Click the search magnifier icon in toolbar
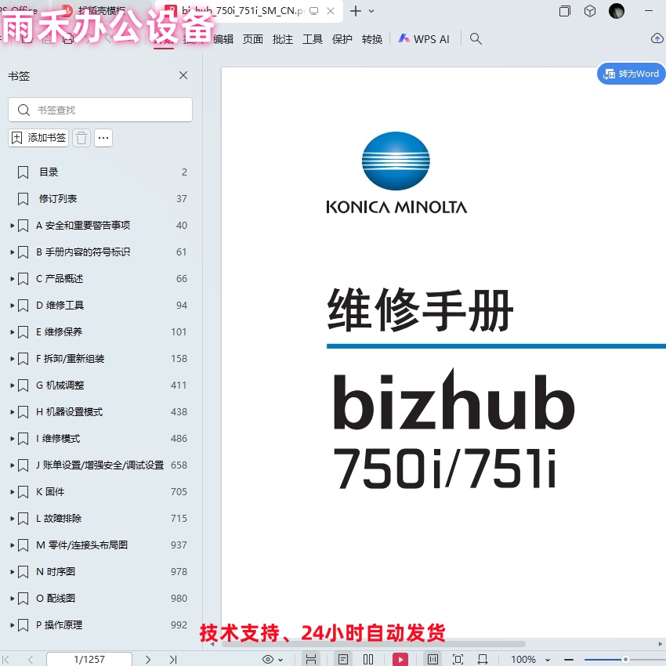The image size is (666, 666). [x=476, y=39]
